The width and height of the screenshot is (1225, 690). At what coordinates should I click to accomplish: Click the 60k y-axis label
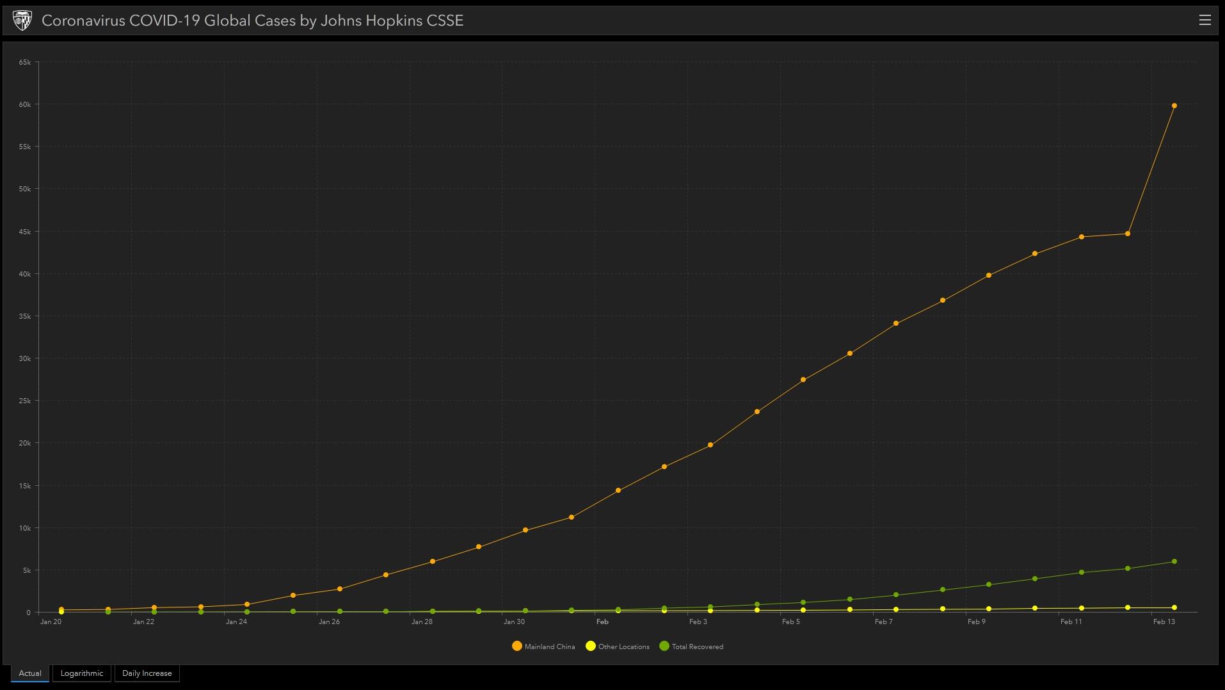tap(25, 104)
